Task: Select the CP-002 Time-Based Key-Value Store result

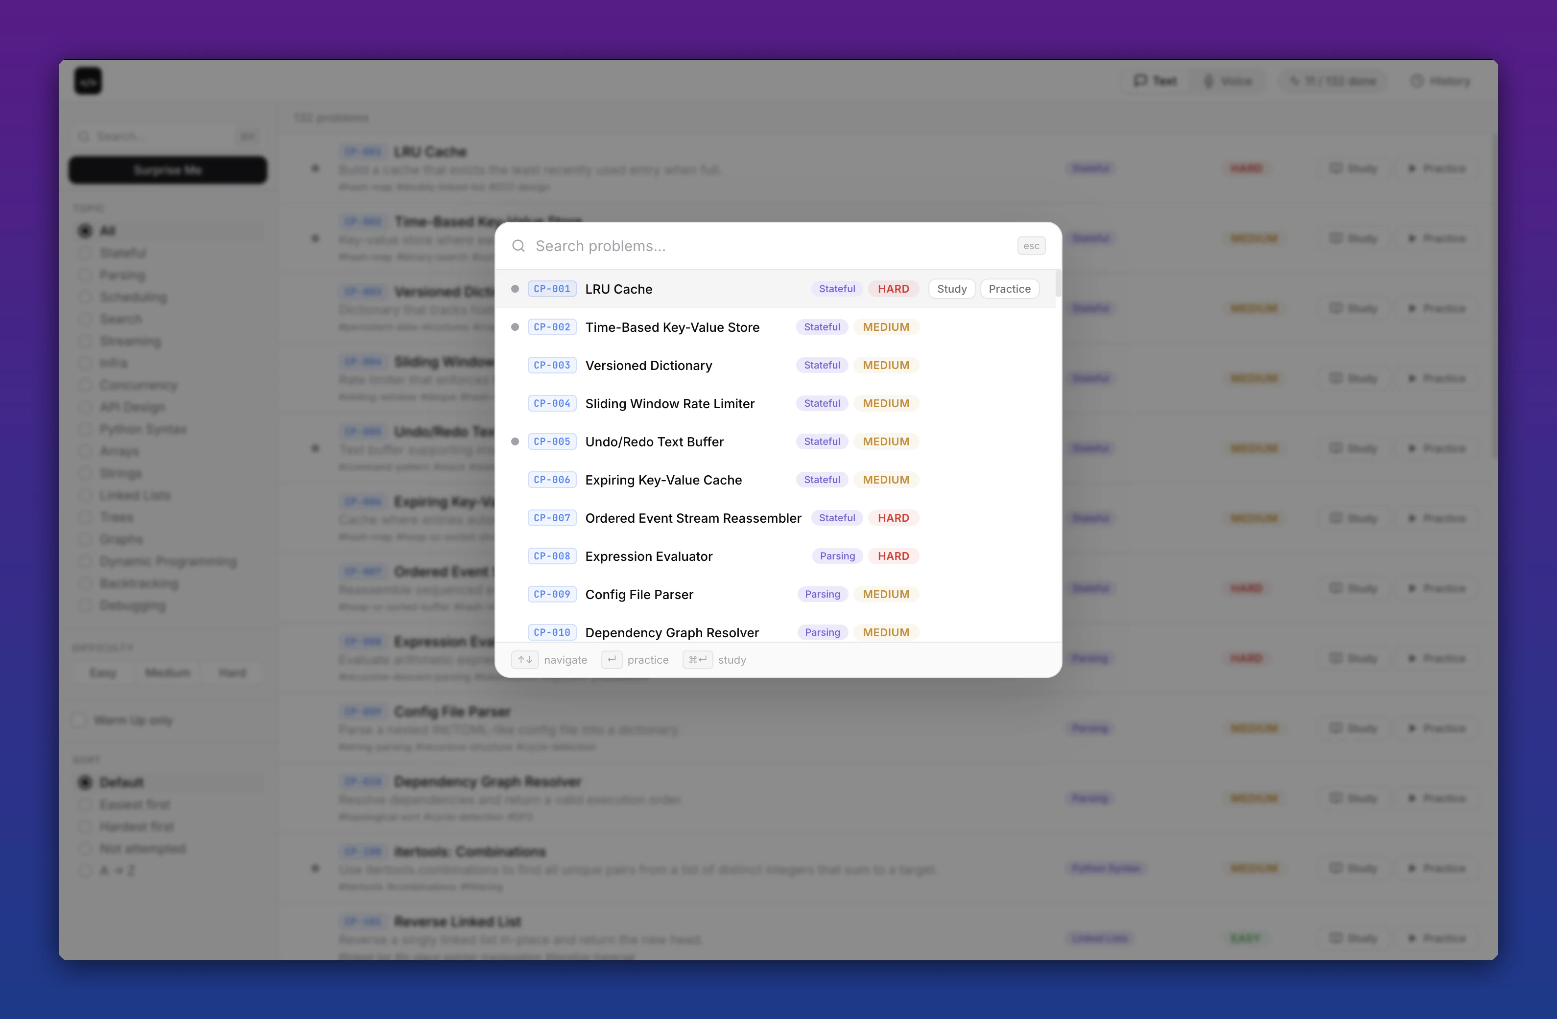Action: [672, 327]
